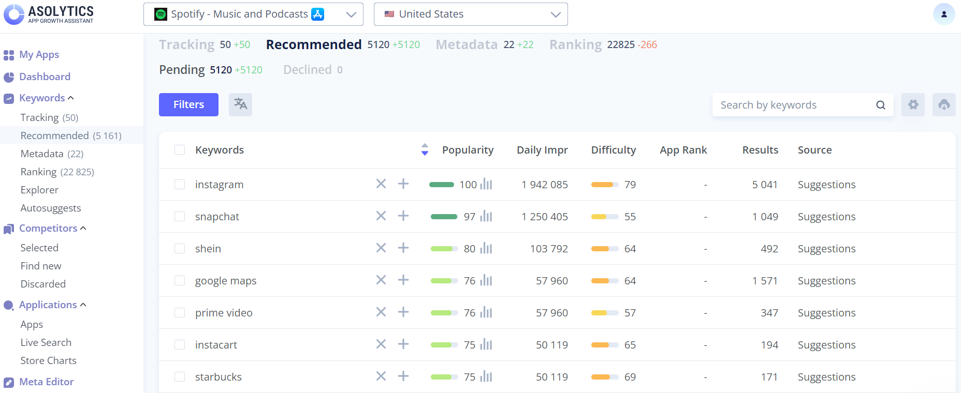This screenshot has width=961, height=393.
Task: Decline the shein keyword with X
Action: tap(381, 248)
